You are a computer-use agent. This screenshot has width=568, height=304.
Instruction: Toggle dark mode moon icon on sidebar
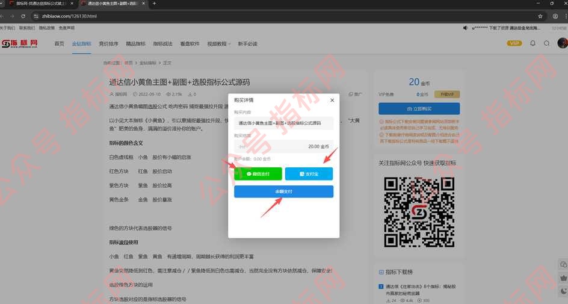pyautogui.click(x=563, y=291)
